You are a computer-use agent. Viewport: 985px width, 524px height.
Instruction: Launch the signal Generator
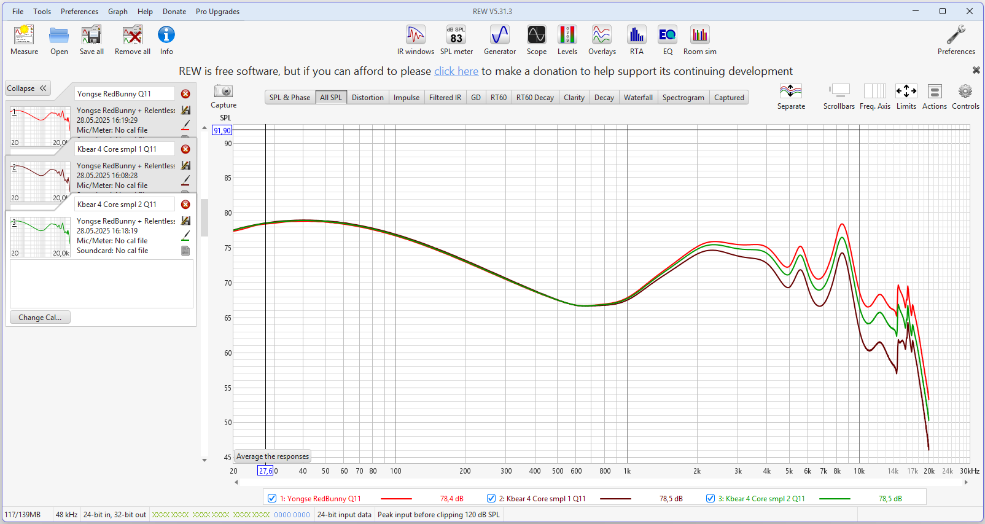[x=500, y=41]
